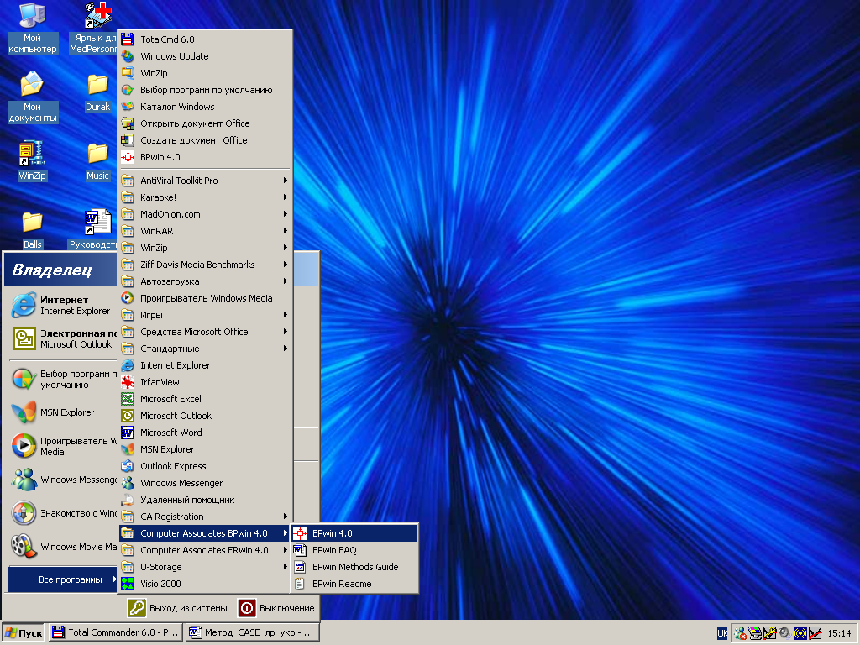The image size is (860, 645).
Task: Click the Microsoft Word icon in programs list
Action: (128, 433)
